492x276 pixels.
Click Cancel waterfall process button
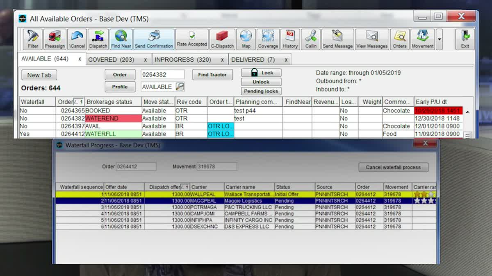point(393,167)
